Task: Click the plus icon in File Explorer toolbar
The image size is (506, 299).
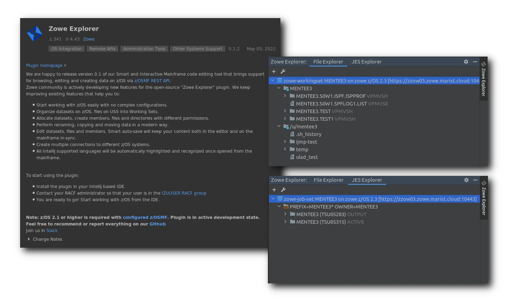Action: point(274,71)
